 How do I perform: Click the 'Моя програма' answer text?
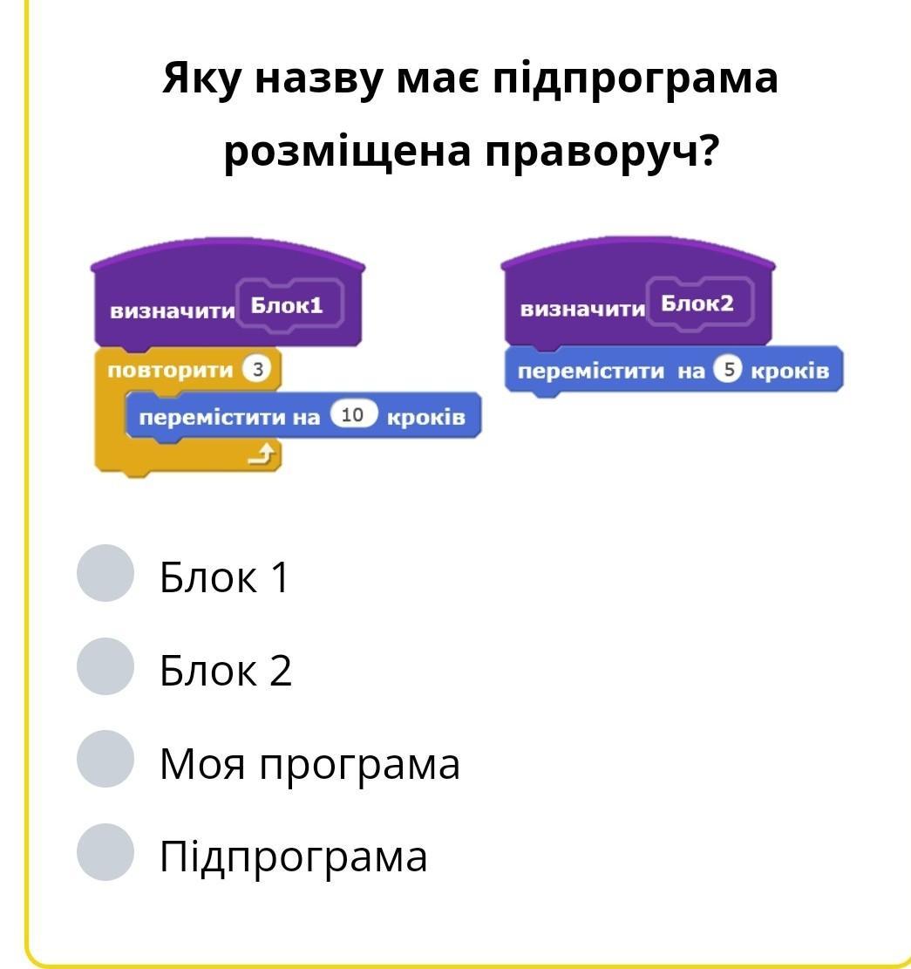click(309, 764)
